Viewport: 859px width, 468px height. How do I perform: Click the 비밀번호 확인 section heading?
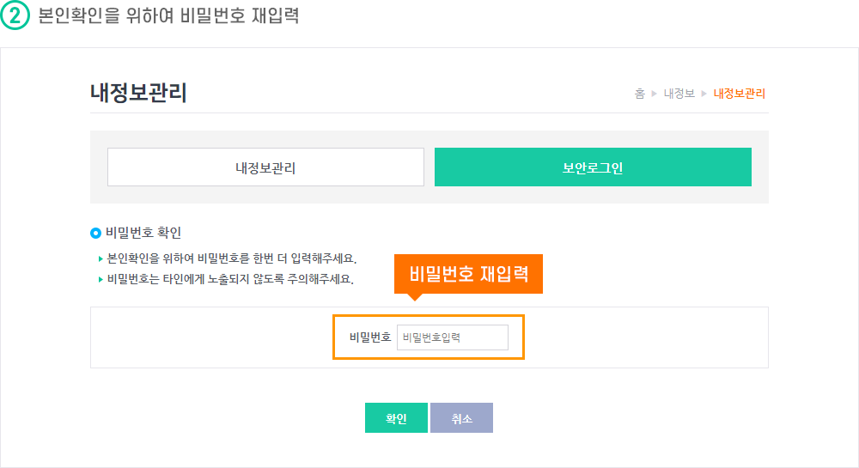pos(143,233)
